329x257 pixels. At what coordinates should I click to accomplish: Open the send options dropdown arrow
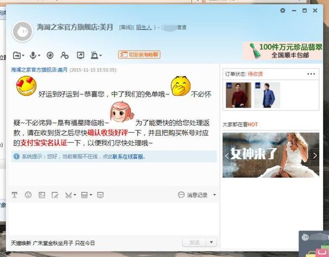tap(212, 242)
